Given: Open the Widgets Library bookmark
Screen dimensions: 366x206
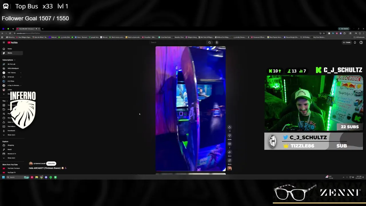Looking at the screenshot, I should (x=191, y=37).
